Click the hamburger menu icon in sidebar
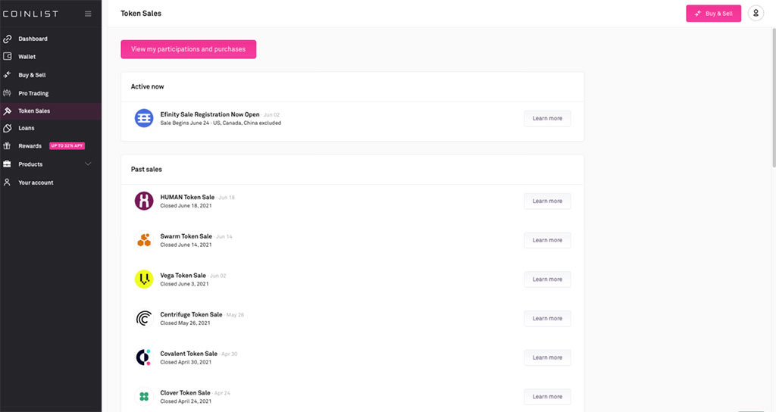The height and width of the screenshot is (412, 776). [88, 14]
